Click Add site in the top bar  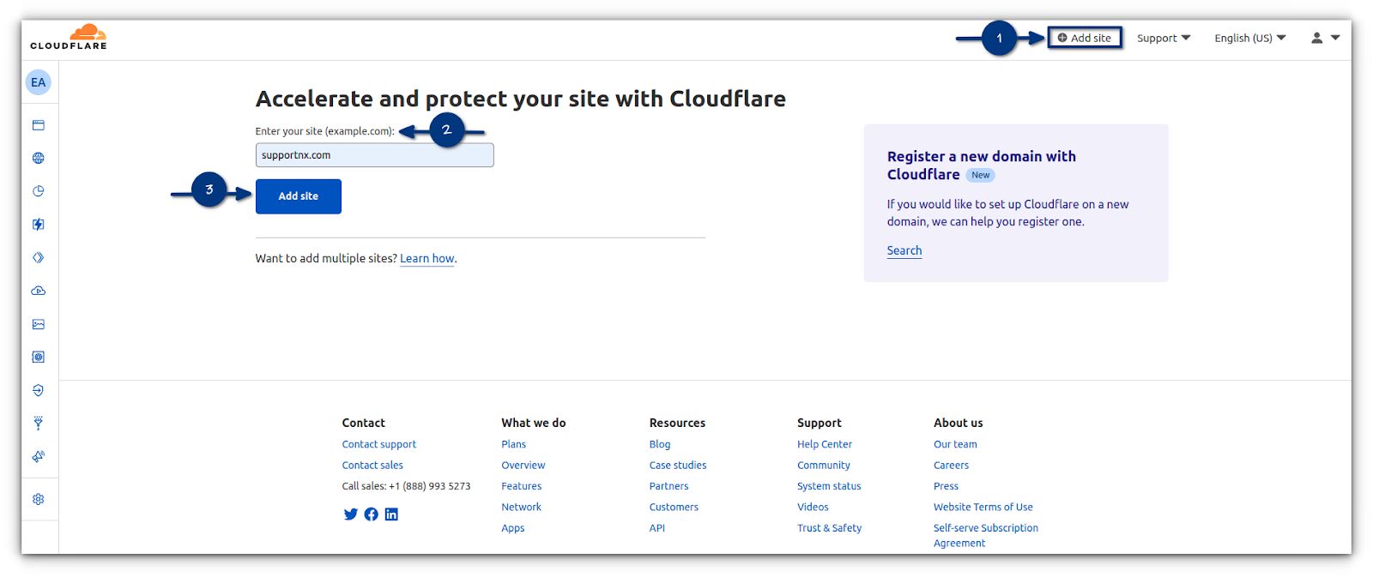tap(1085, 38)
